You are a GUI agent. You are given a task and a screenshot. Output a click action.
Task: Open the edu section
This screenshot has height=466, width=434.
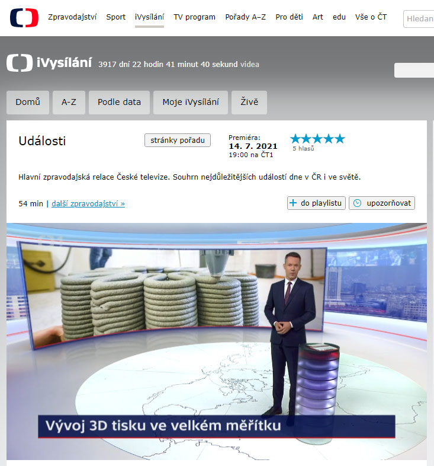click(339, 17)
